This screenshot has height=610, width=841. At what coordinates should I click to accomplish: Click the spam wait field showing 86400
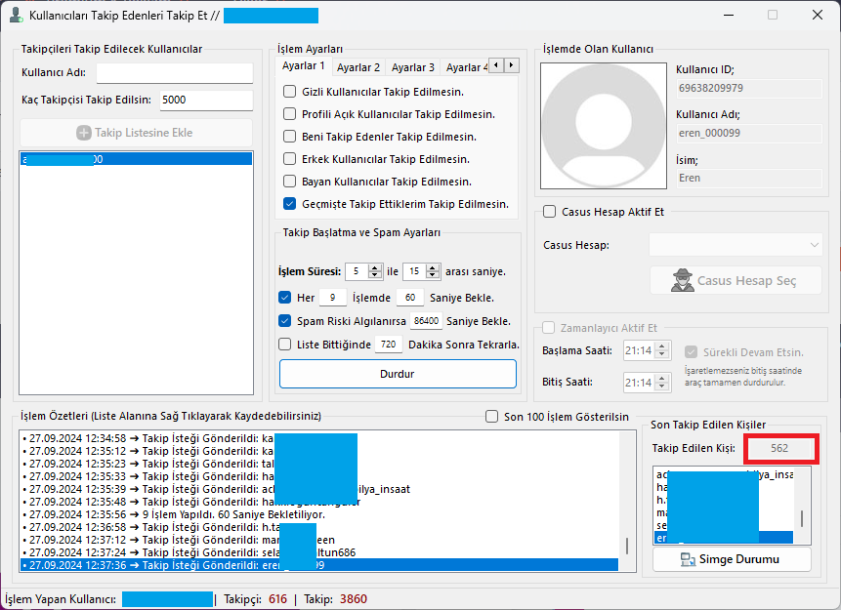click(x=427, y=321)
